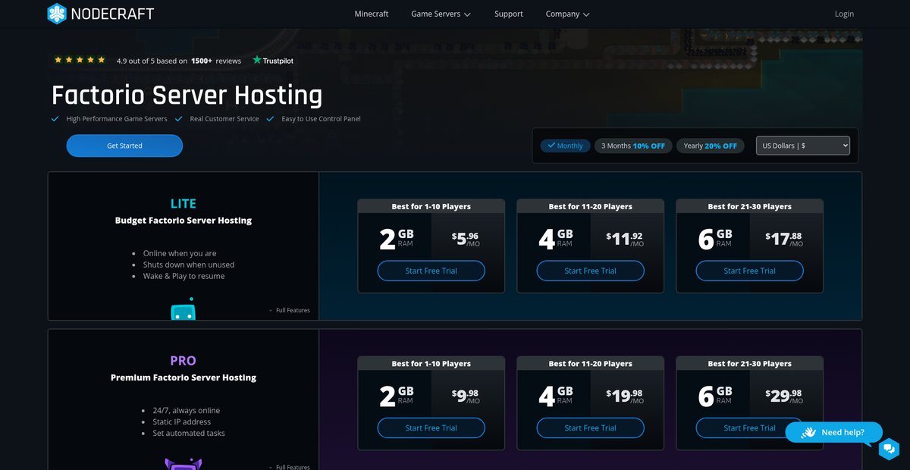
Task: Click the $19.98/MO Pro price
Action: point(625,396)
